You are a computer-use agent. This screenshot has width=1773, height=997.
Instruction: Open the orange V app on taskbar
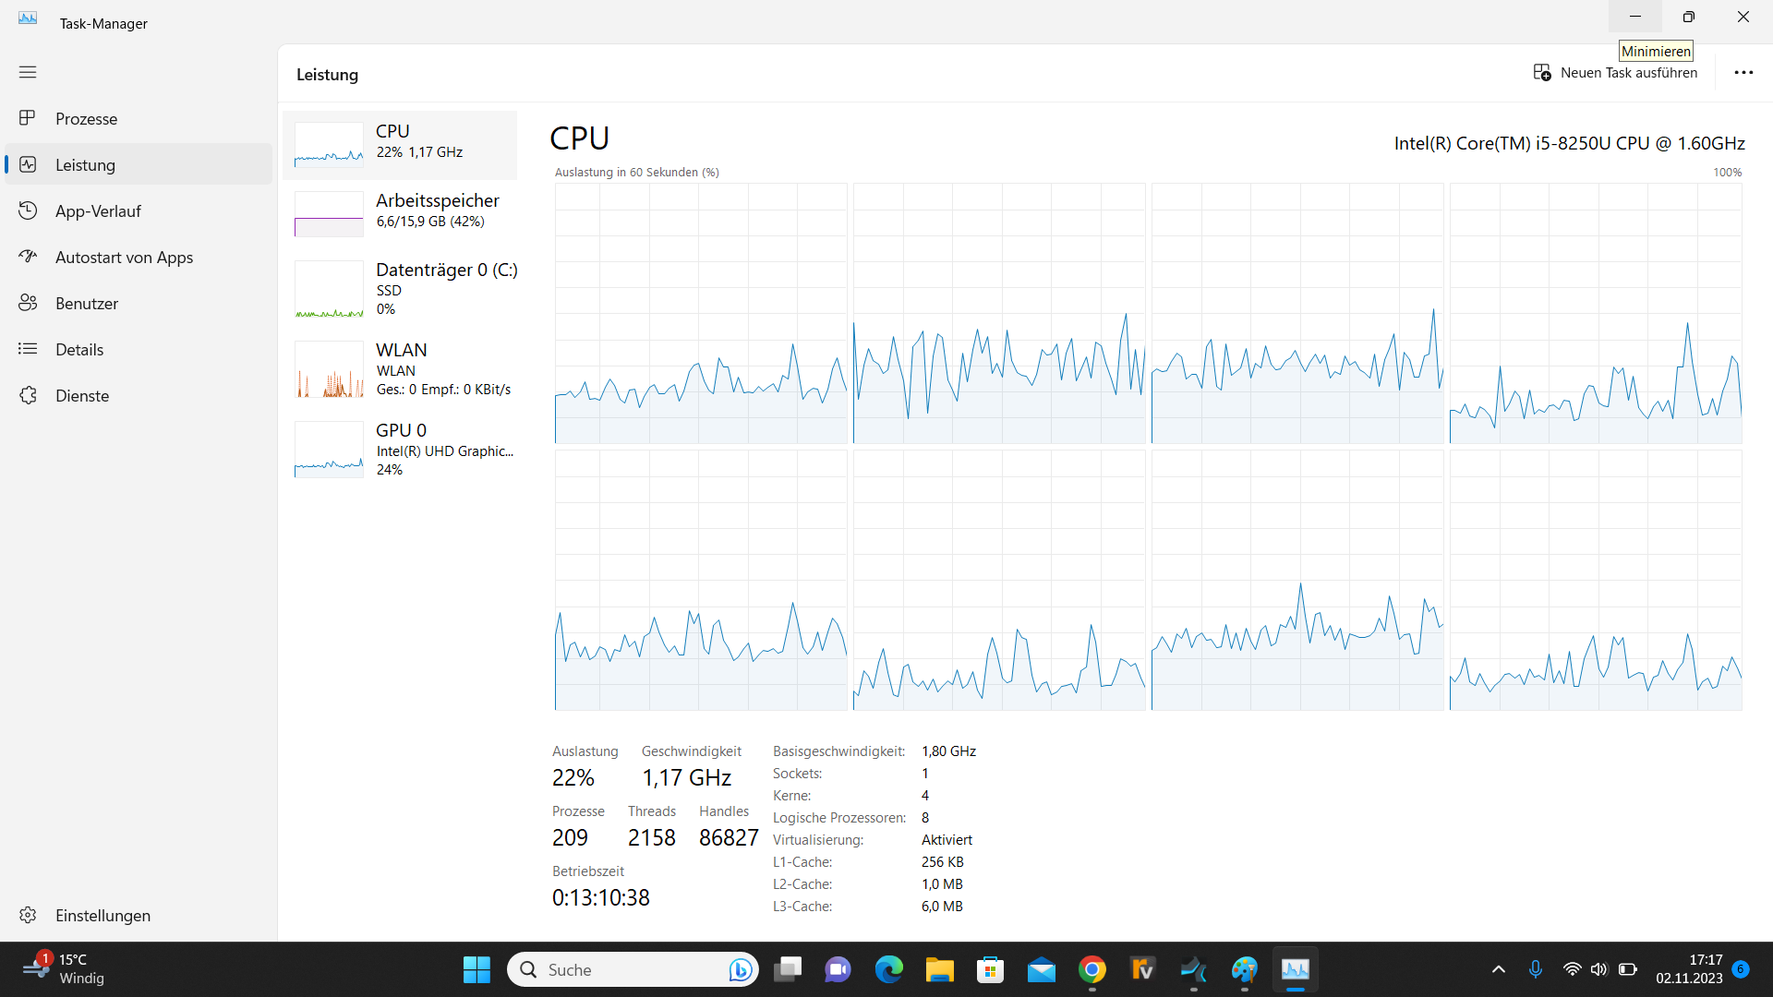1143,969
